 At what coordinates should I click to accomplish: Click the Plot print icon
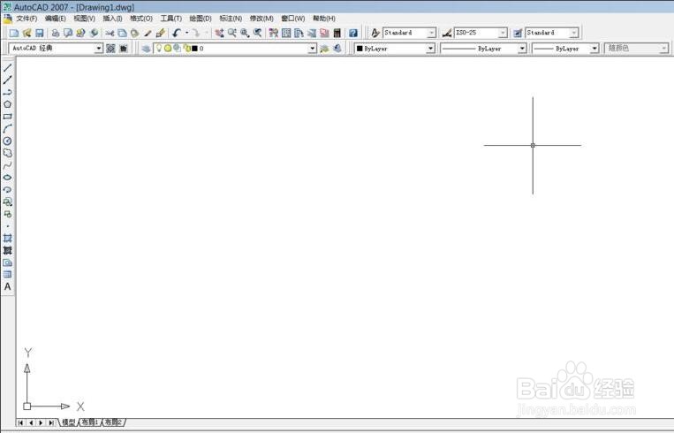tap(56, 33)
